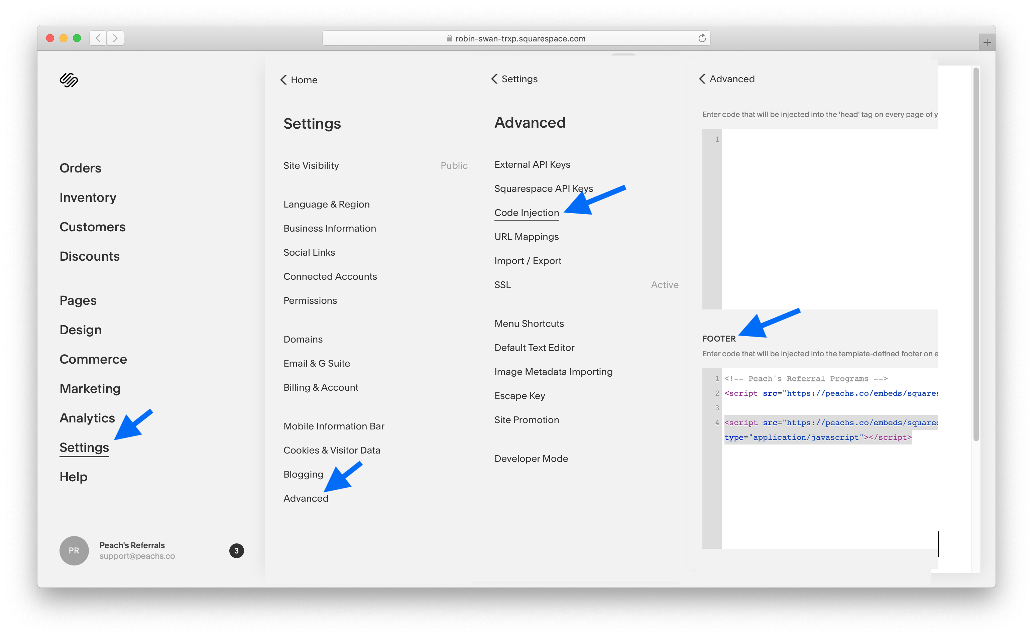The image size is (1033, 637).
Task: Reload the page using refresh icon
Action: tap(702, 38)
